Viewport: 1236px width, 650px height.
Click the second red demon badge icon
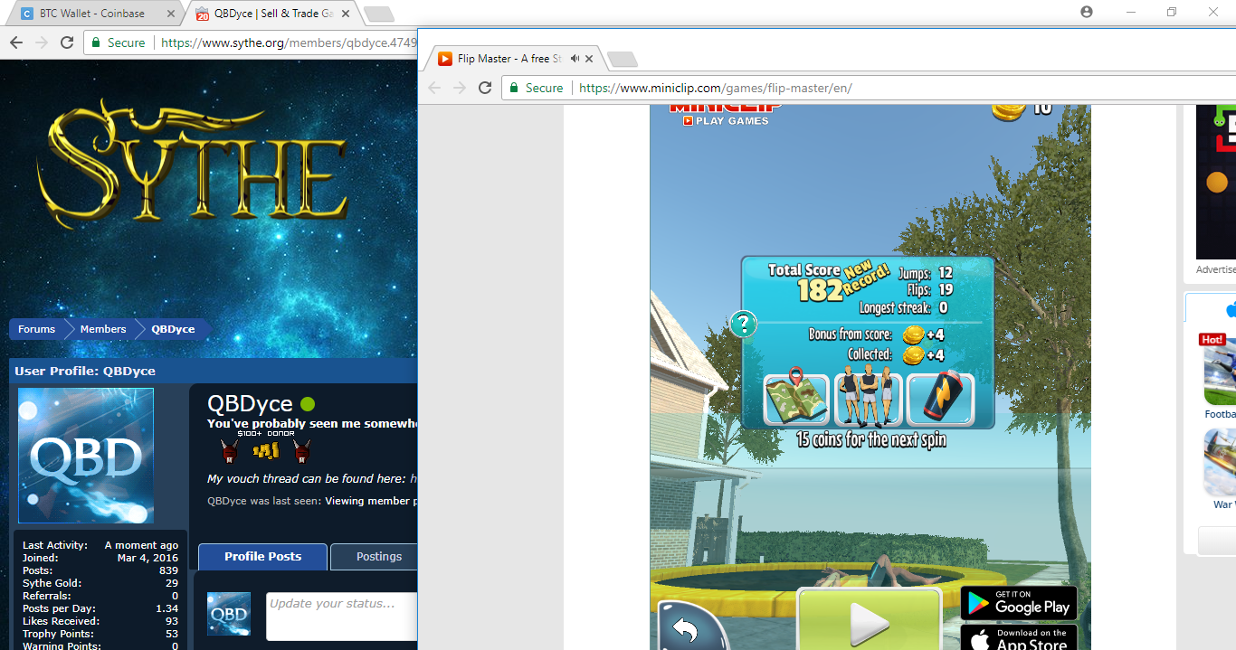tap(302, 450)
